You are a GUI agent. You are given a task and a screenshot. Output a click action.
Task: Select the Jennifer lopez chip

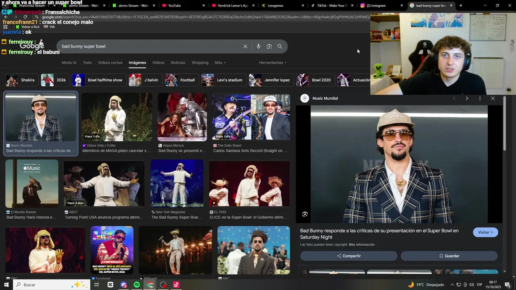[x=271, y=80]
